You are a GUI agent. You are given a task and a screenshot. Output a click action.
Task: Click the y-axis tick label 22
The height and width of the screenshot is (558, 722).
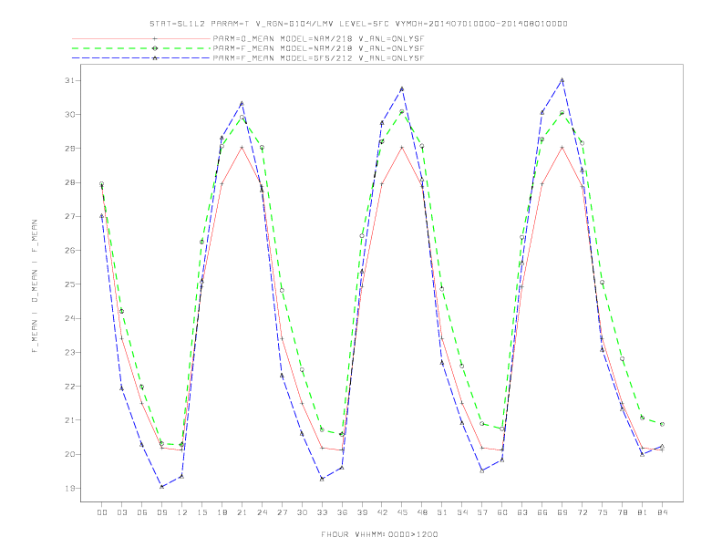tap(69, 387)
